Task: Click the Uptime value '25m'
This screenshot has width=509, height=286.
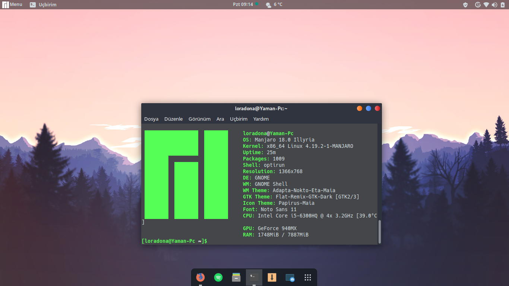Action: click(x=271, y=152)
